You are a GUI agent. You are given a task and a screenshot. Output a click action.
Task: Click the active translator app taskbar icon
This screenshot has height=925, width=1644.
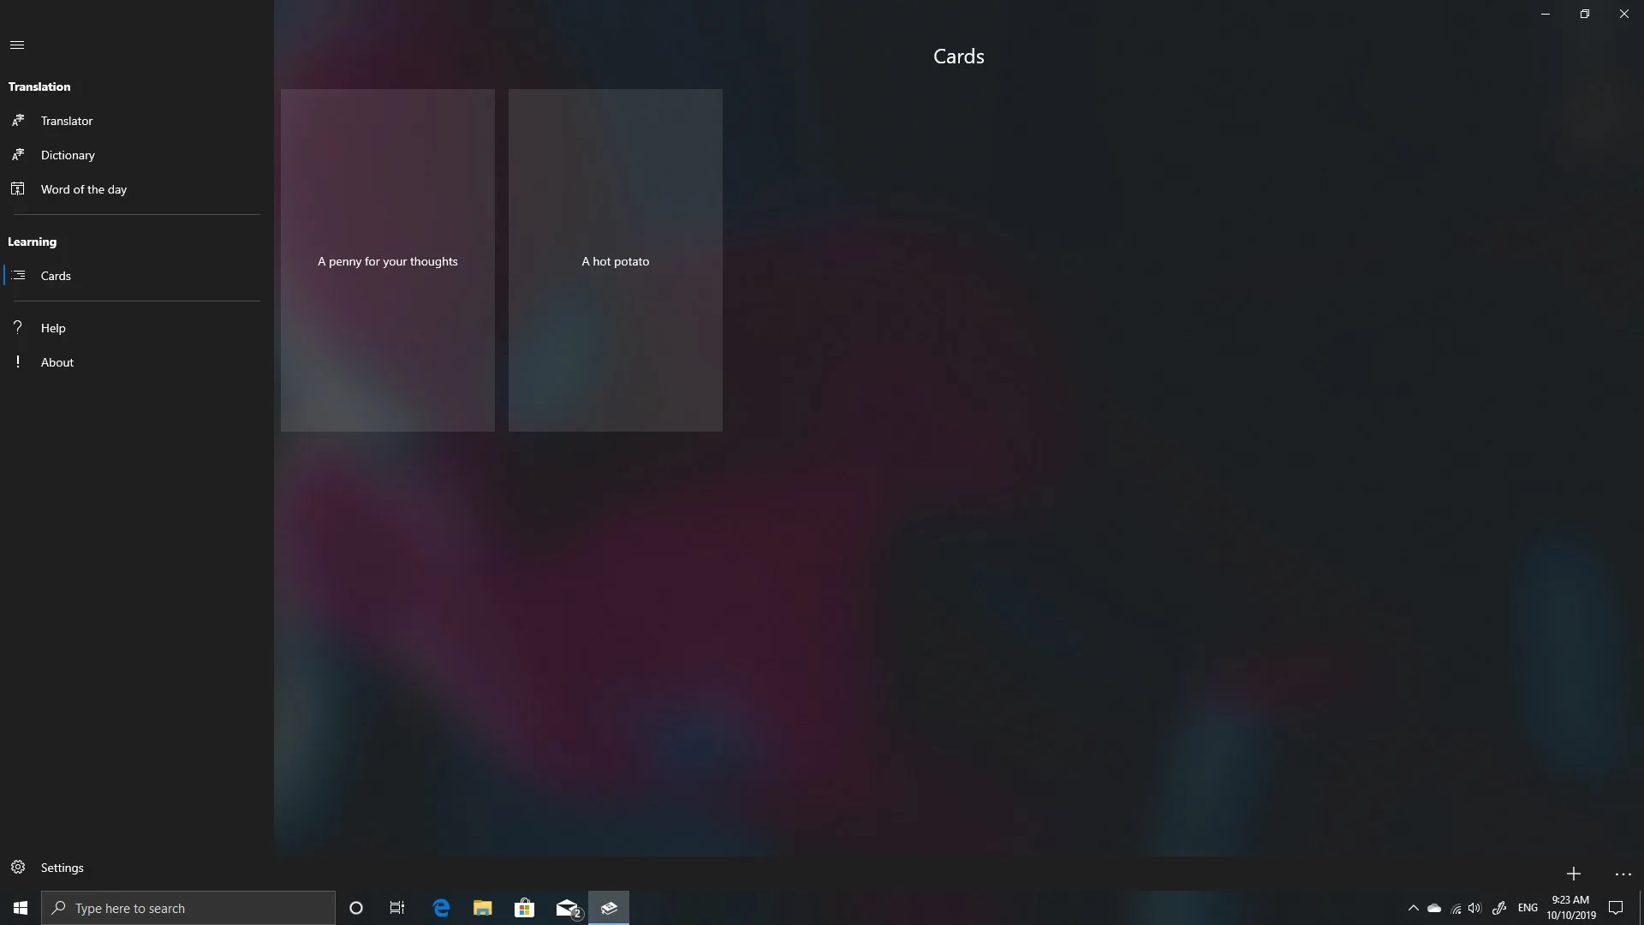pos(609,908)
